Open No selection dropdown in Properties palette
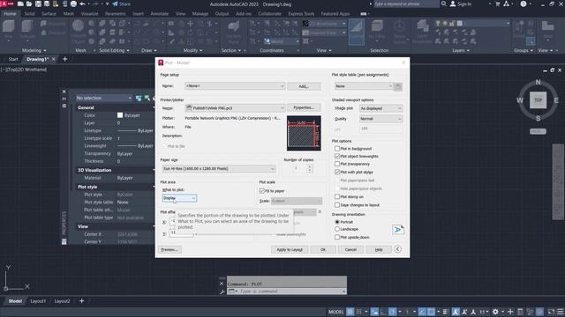The height and width of the screenshot is (317, 565). tap(104, 98)
